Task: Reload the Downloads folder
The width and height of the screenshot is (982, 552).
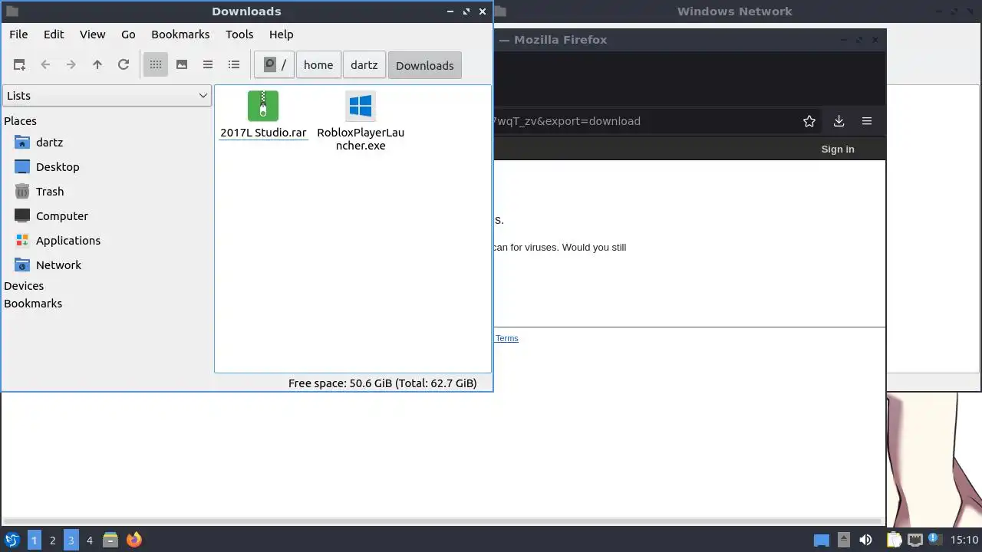Action: (124, 65)
